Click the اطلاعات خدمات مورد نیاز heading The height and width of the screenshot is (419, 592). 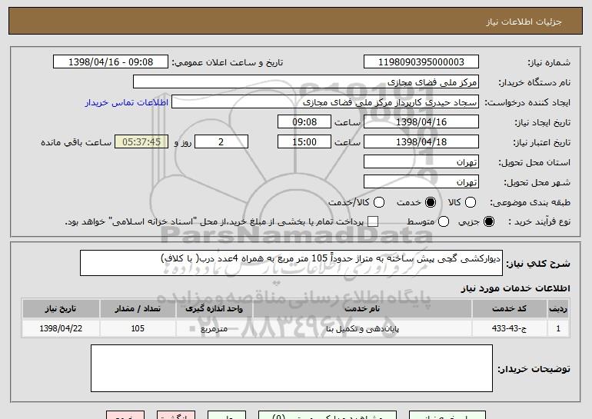click(515, 288)
